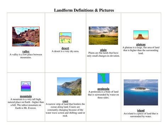The height and width of the screenshot is (130, 168).
Task: Click the definition starting "A peninsula is a body"
Action: click(x=103, y=94)
